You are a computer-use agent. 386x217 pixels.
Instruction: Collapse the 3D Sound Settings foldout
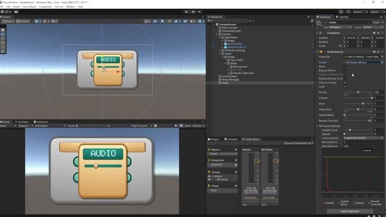coord(318,126)
